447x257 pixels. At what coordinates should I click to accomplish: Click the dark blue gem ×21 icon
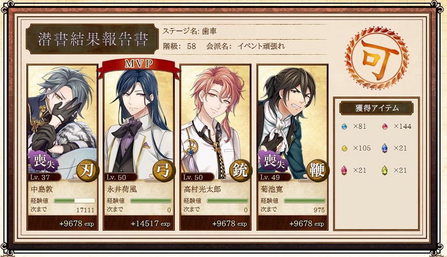tap(385, 148)
